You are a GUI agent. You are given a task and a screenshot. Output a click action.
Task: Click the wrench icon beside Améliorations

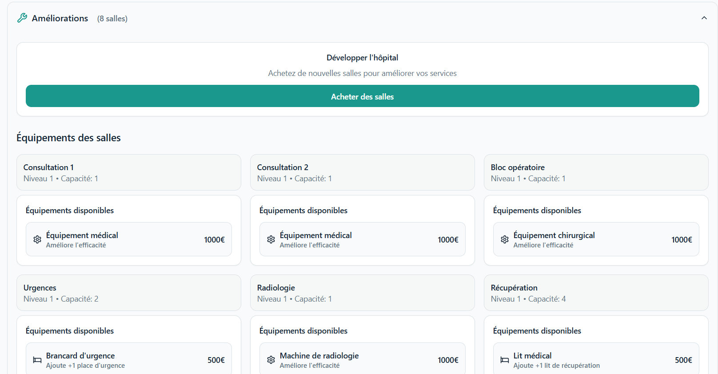pyautogui.click(x=22, y=18)
